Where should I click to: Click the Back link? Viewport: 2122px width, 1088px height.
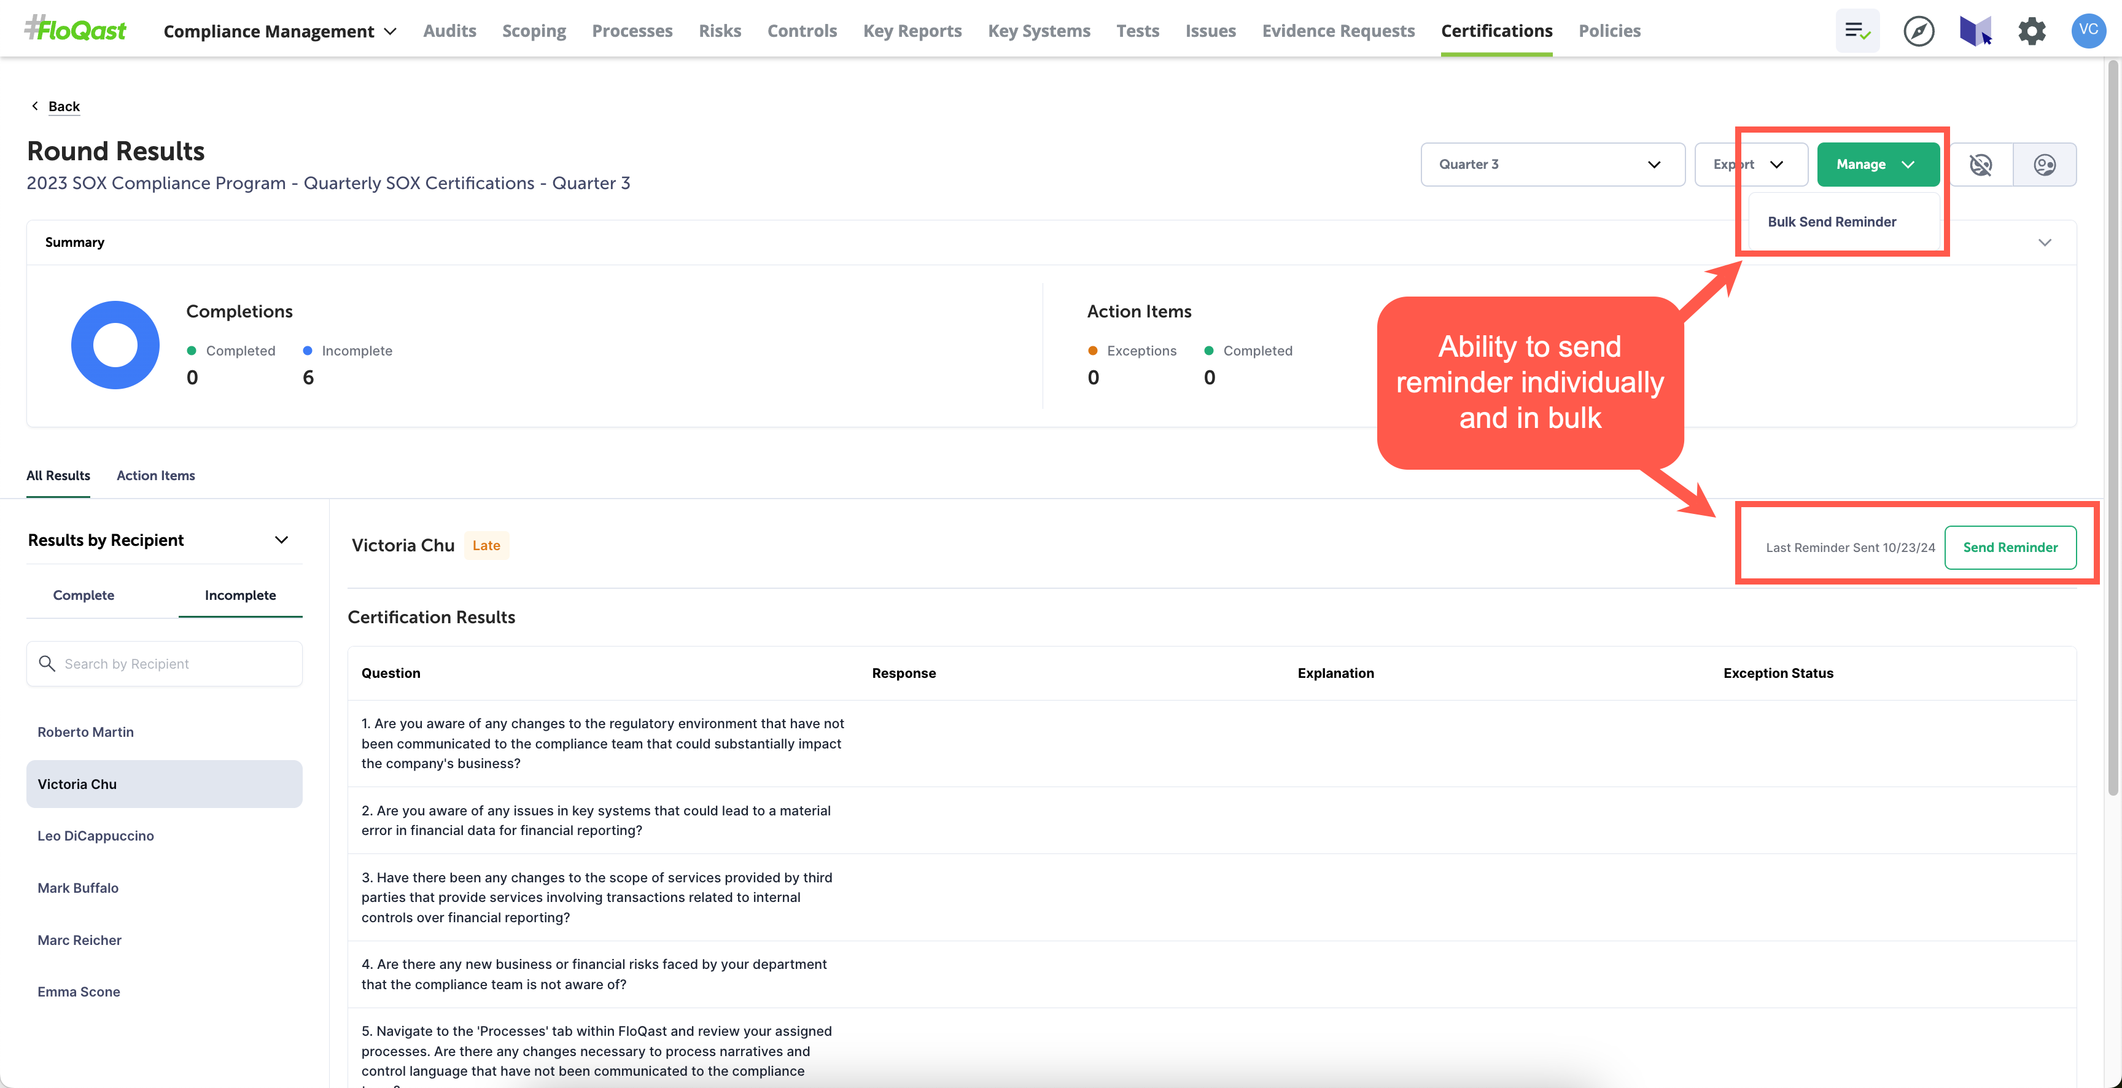click(64, 106)
